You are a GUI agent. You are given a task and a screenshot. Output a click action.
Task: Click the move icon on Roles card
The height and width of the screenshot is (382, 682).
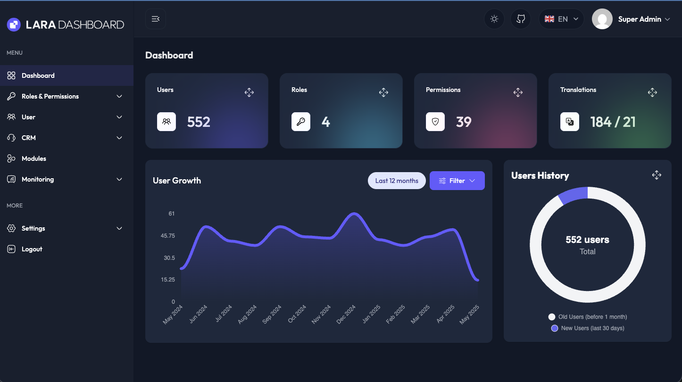point(383,92)
